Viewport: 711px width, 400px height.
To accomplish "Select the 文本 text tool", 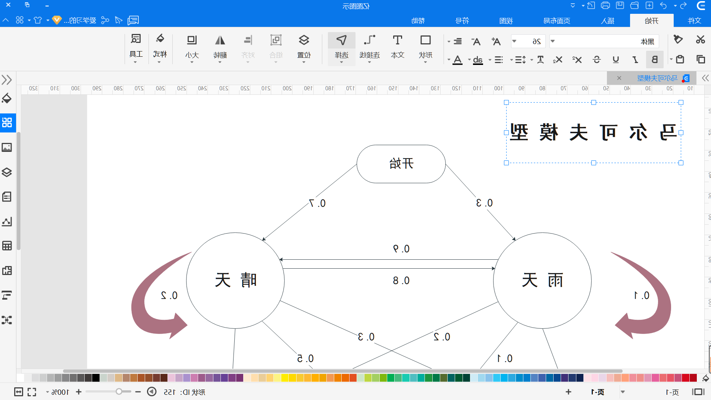I will 398,47.
